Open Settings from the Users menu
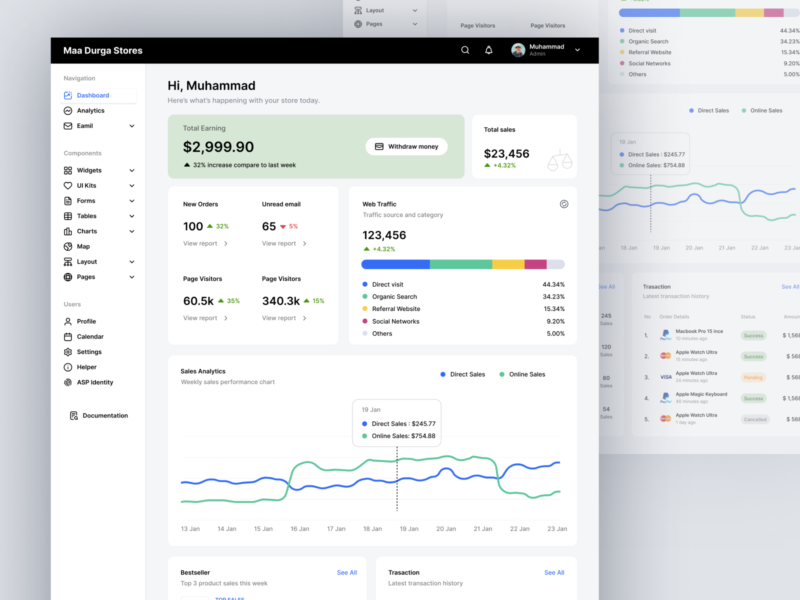Viewport: 800px width, 600px height. (x=68, y=351)
